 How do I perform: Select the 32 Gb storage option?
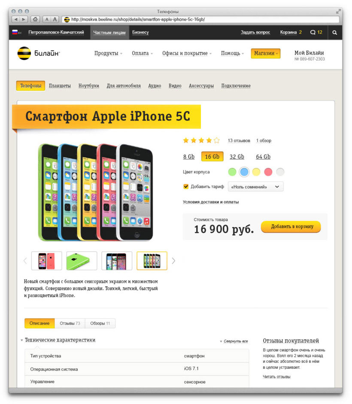pyautogui.click(x=237, y=157)
